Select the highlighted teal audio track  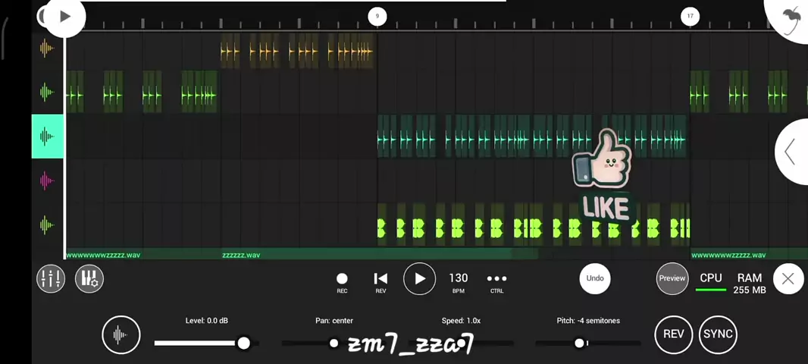coord(47,136)
